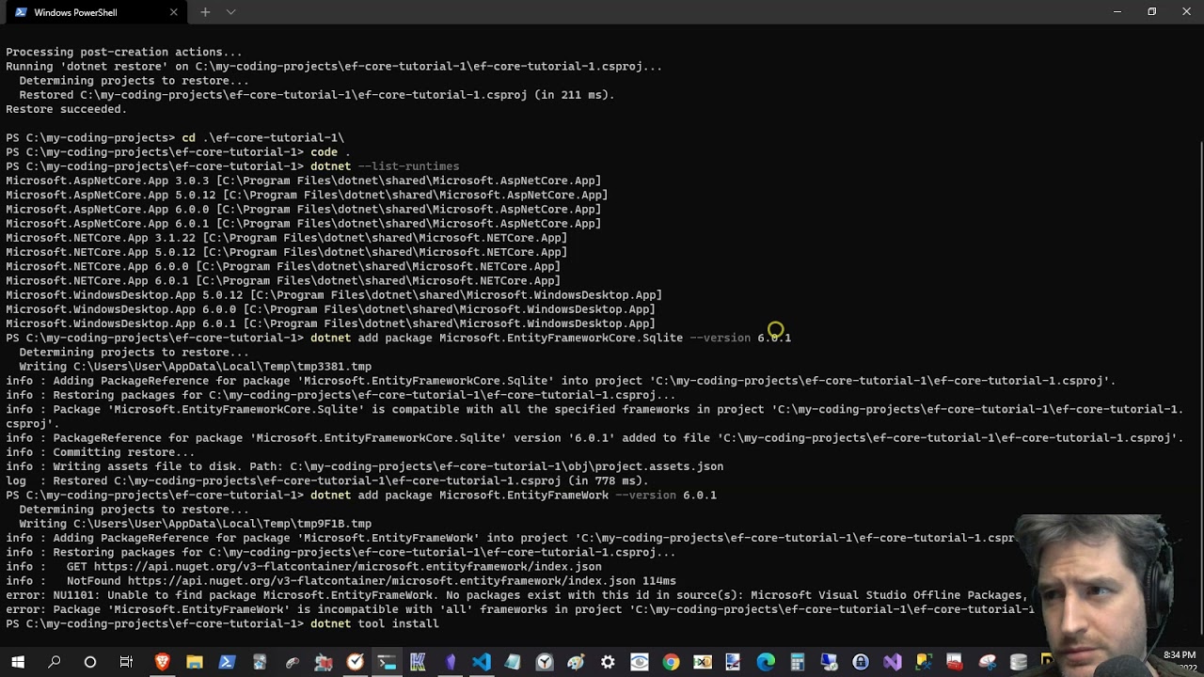Open the Paint palette taskbar icon
This screenshot has width=1204, height=677.
pos(576,662)
